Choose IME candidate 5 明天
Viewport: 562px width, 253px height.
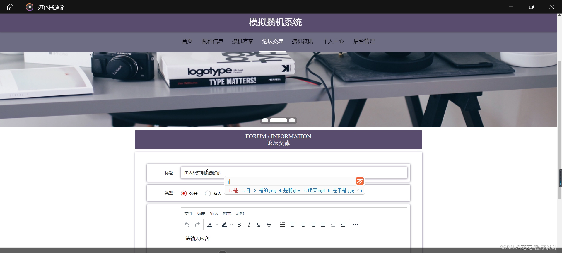click(x=314, y=191)
